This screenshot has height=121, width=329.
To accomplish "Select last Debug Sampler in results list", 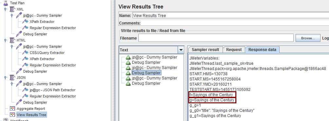I will (146, 83).
